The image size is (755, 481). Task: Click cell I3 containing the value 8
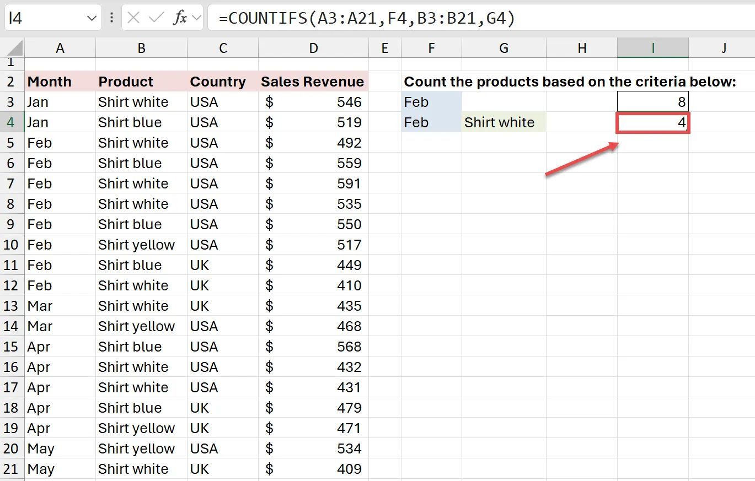652,102
